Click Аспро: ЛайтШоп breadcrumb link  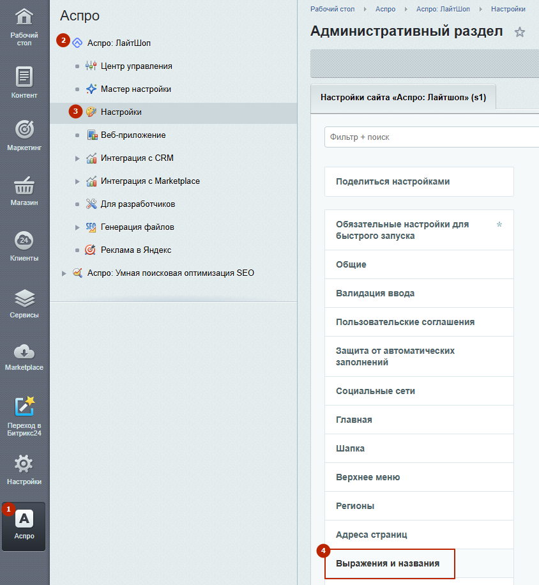click(443, 9)
